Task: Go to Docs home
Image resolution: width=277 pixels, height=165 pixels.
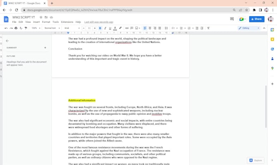Action: [6, 19]
